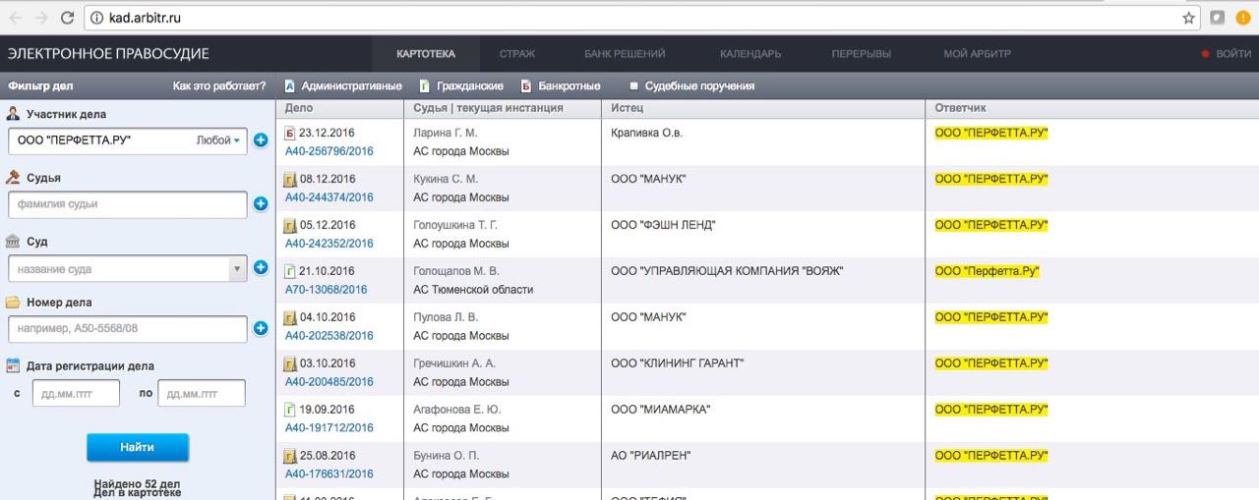This screenshot has height=500, width=1259.
Task: Filter by Административные cases
Action: pos(342,85)
